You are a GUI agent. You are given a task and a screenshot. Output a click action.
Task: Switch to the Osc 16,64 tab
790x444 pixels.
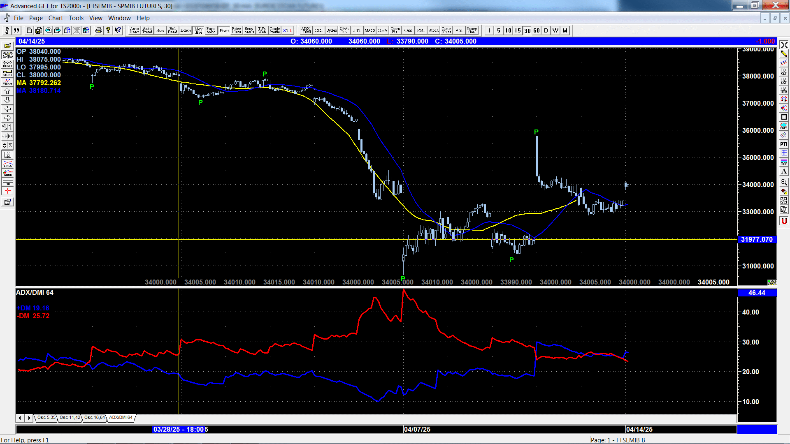[95, 418]
